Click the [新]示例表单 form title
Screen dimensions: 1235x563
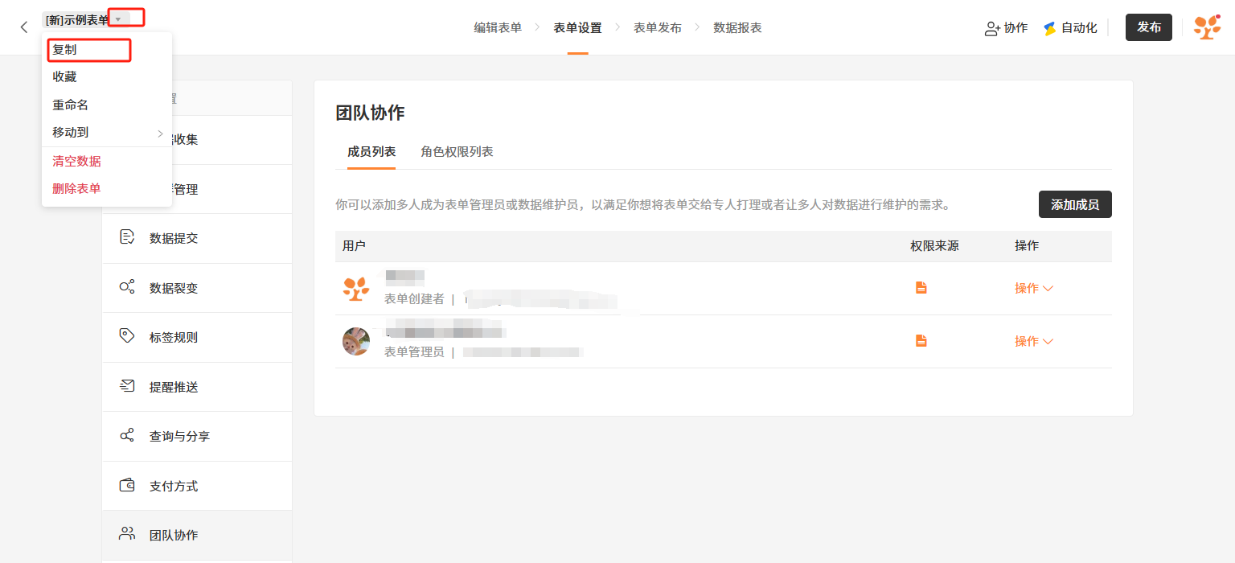[x=77, y=19]
